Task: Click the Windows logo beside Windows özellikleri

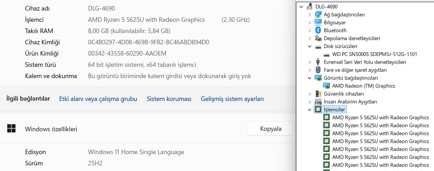Action: tap(11, 129)
